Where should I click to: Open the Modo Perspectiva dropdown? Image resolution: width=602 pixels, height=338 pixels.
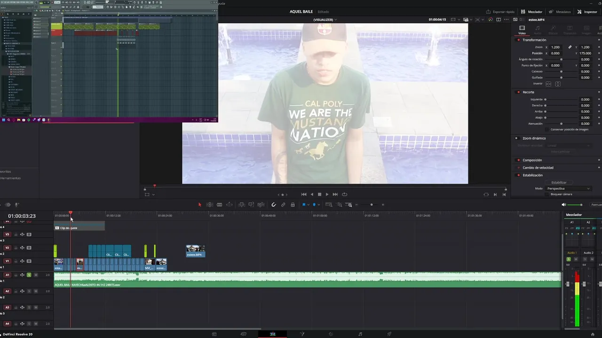[568, 188]
